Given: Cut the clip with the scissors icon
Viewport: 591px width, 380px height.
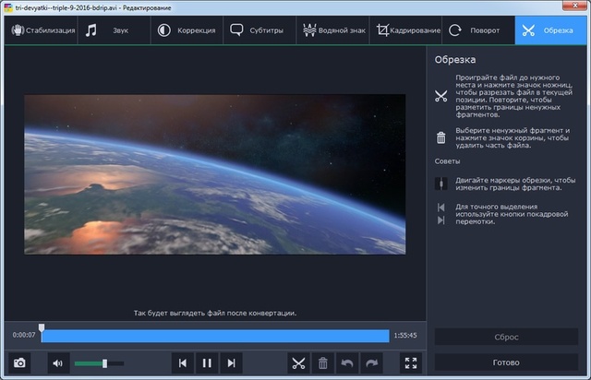Looking at the screenshot, I should tap(298, 363).
